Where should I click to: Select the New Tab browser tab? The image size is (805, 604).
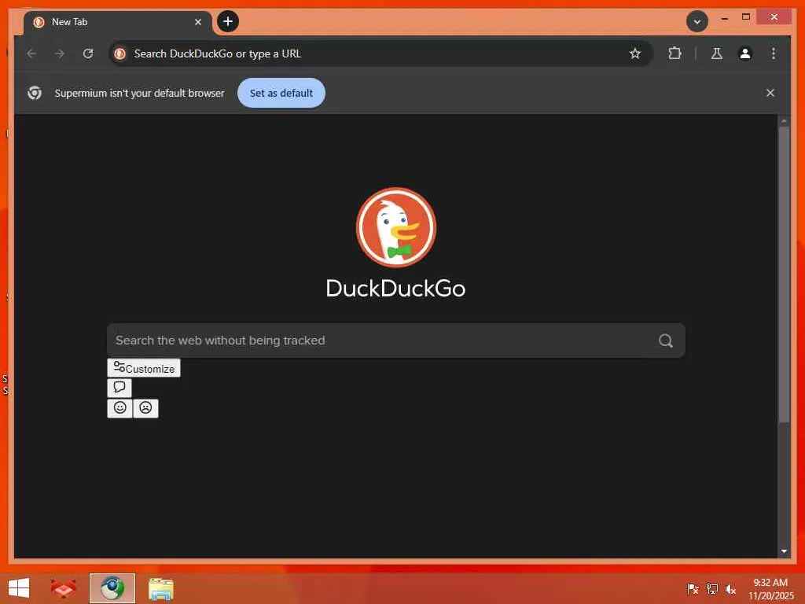(x=118, y=22)
